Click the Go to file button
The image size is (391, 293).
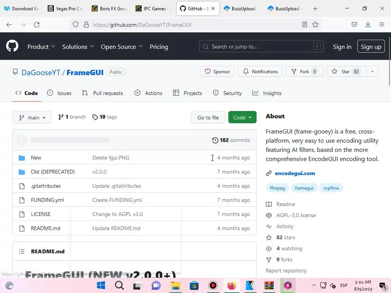(208, 118)
